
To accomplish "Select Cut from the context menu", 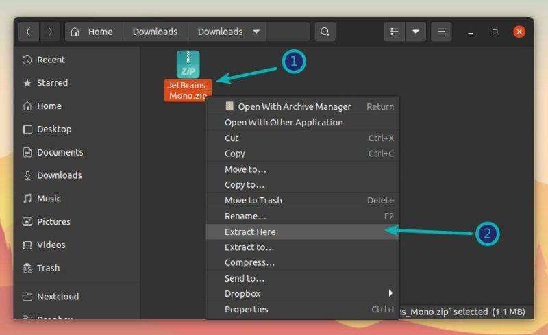I will pos(302,138).
